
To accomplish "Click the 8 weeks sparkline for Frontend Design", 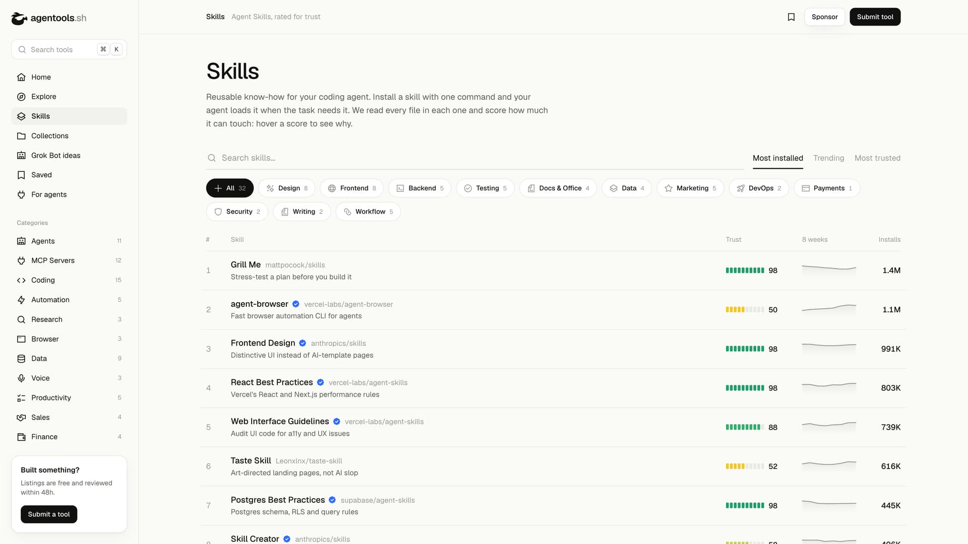I will click(x=829, y=348).
